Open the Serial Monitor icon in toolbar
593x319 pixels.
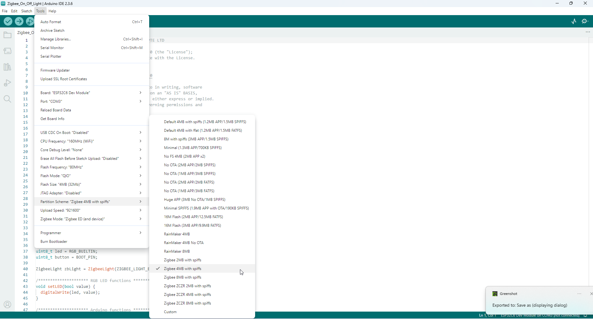point(585,21)
